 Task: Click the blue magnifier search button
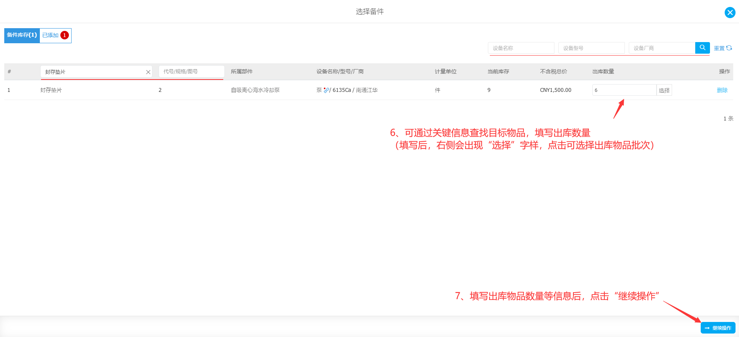(702, 48)
